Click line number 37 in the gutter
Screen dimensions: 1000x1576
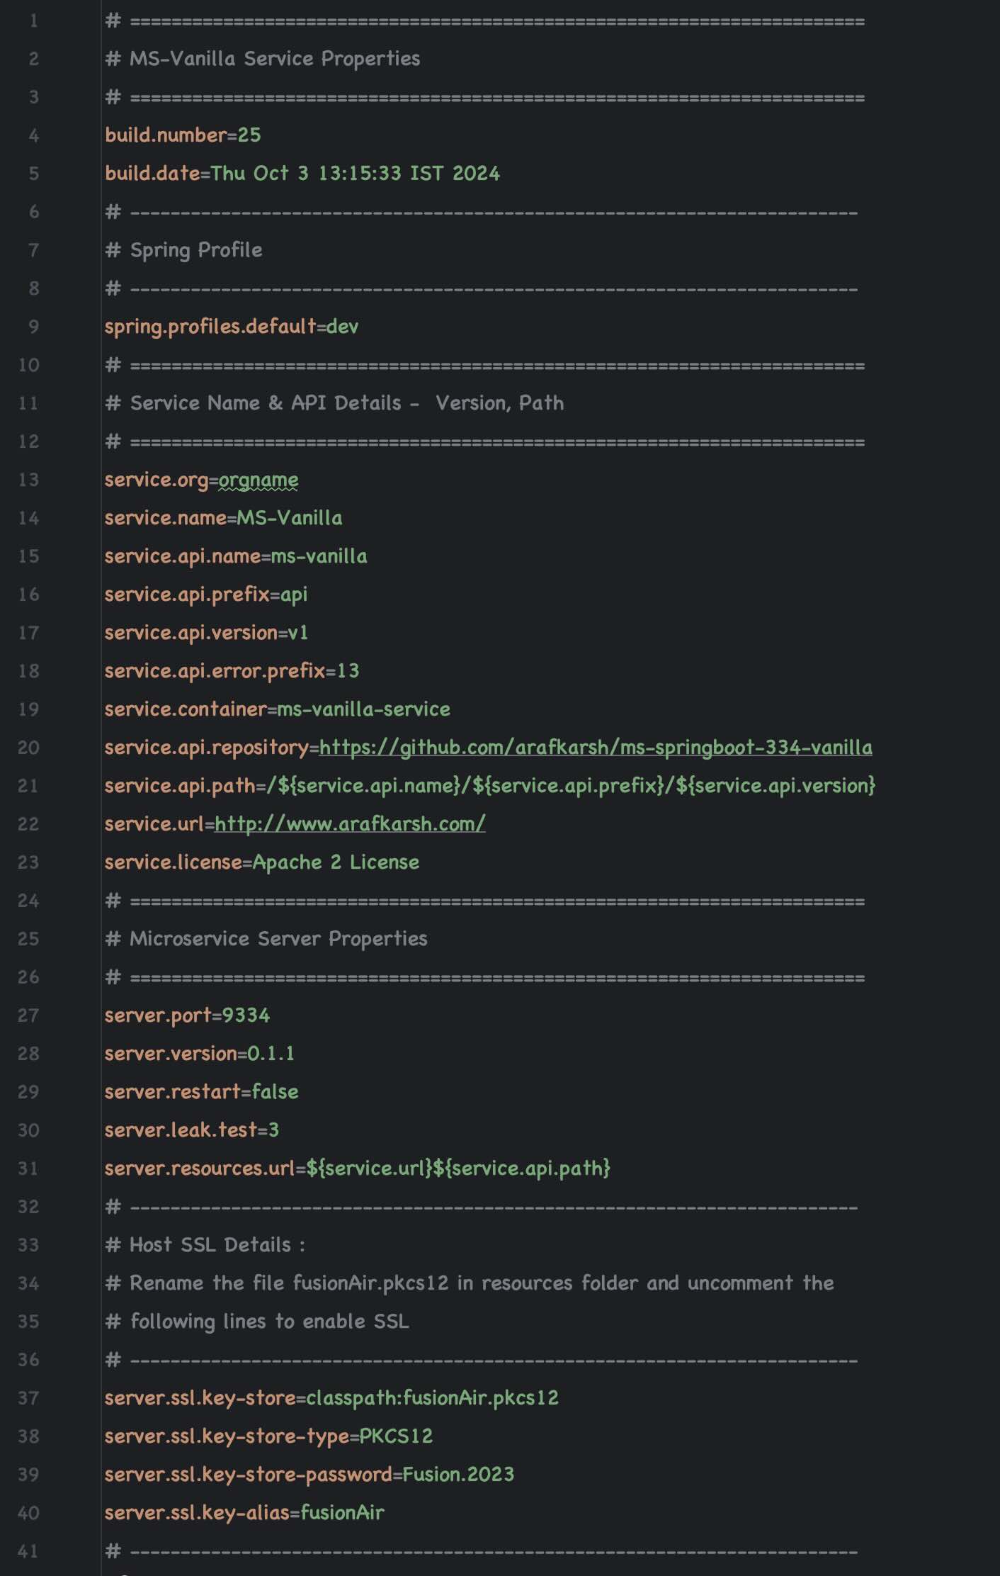28,1397
